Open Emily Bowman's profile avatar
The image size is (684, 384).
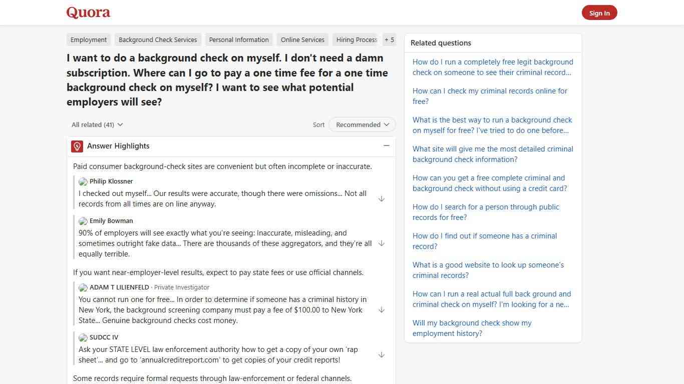83,220
